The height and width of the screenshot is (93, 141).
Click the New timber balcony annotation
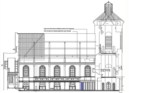point(105,70)
